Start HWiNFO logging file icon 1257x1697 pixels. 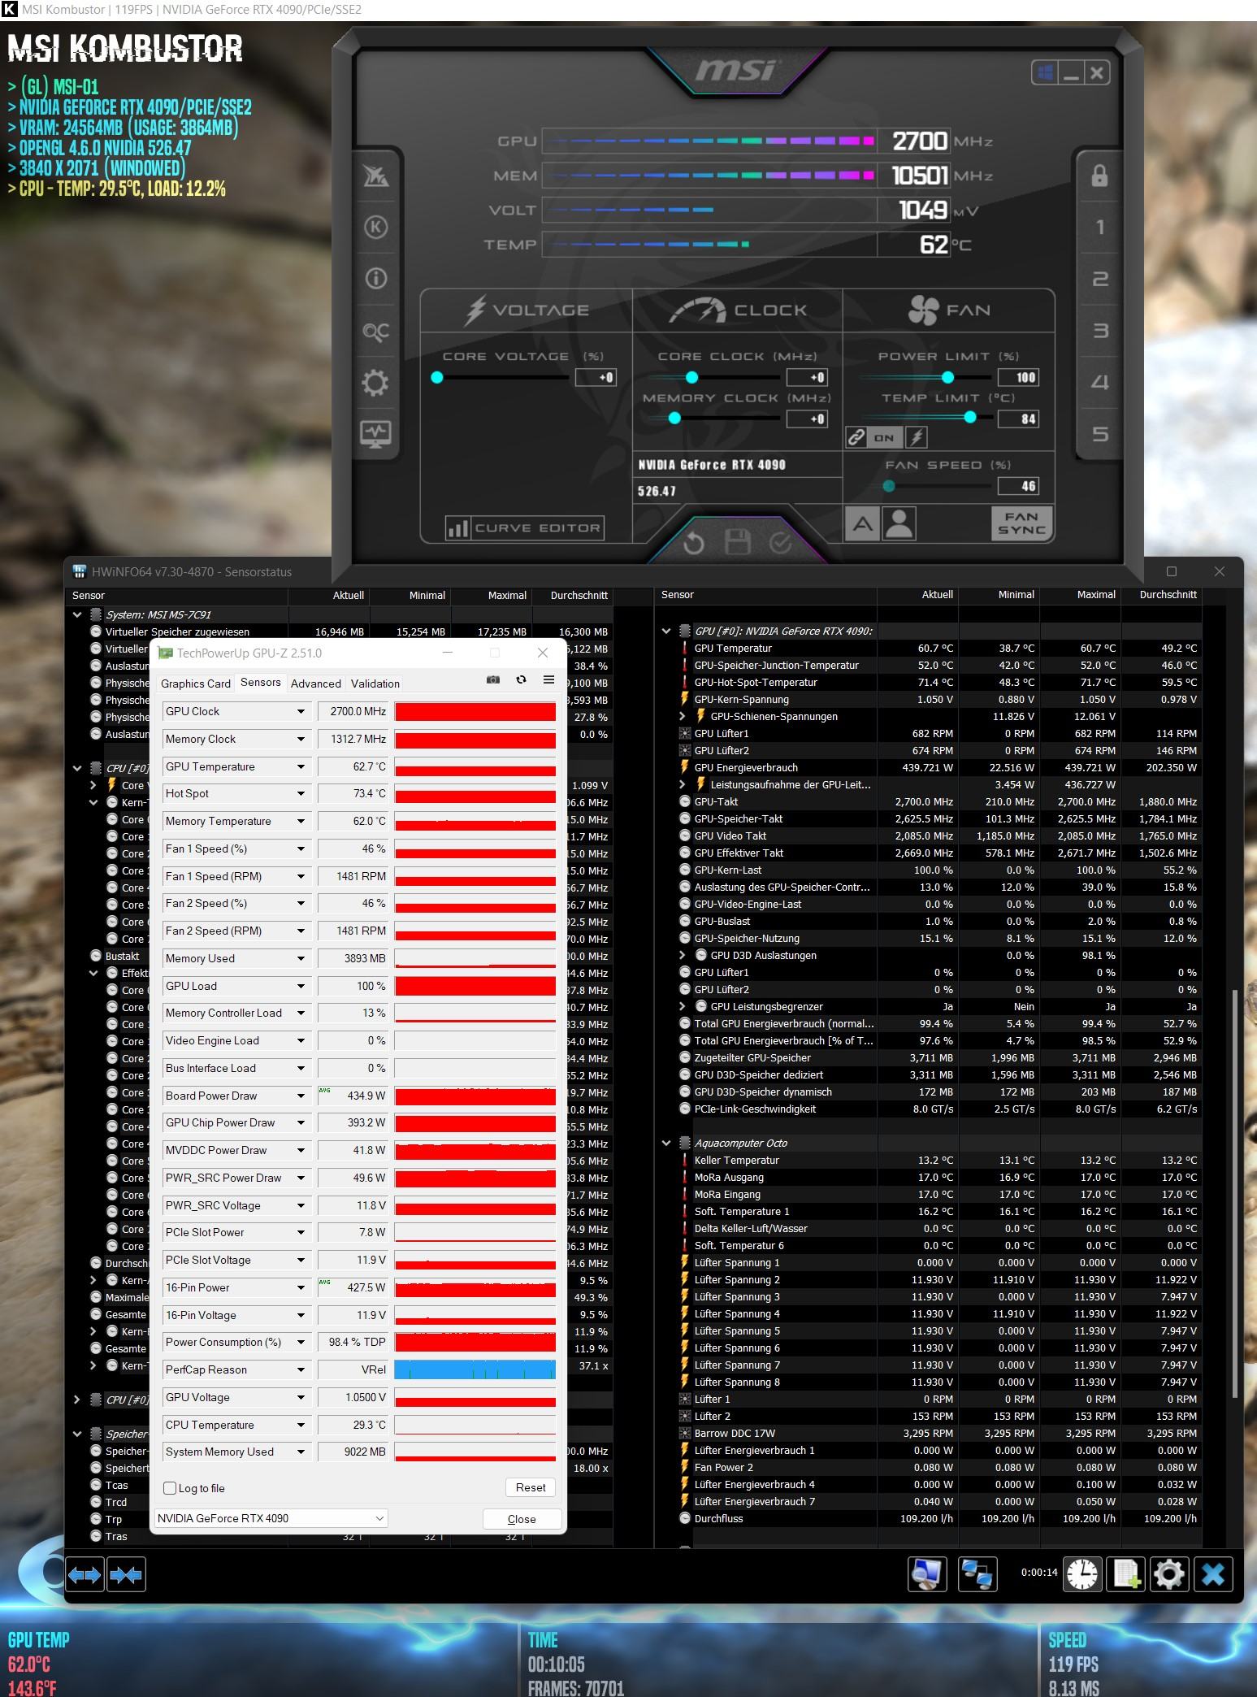coord(1125,1574)
